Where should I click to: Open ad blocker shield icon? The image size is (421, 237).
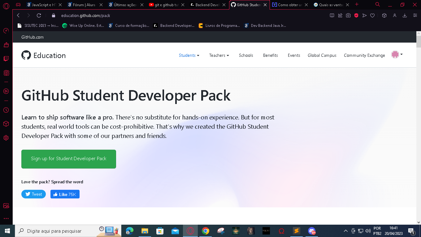[356, 15]
